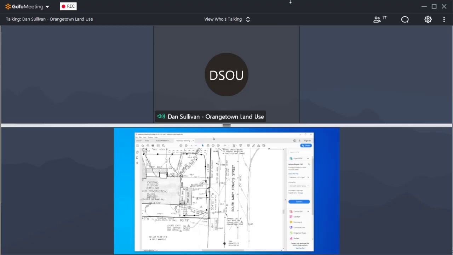Click the zoom out minus icon in shared Reader

point(213,146)
